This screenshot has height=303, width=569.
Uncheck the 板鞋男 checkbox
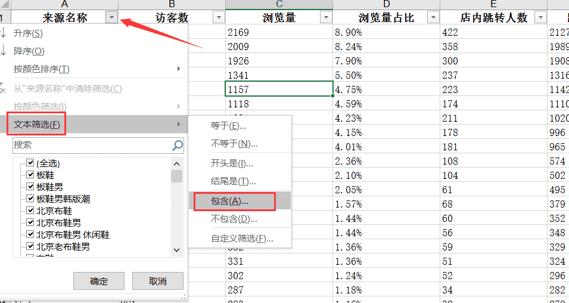(30, 187)
